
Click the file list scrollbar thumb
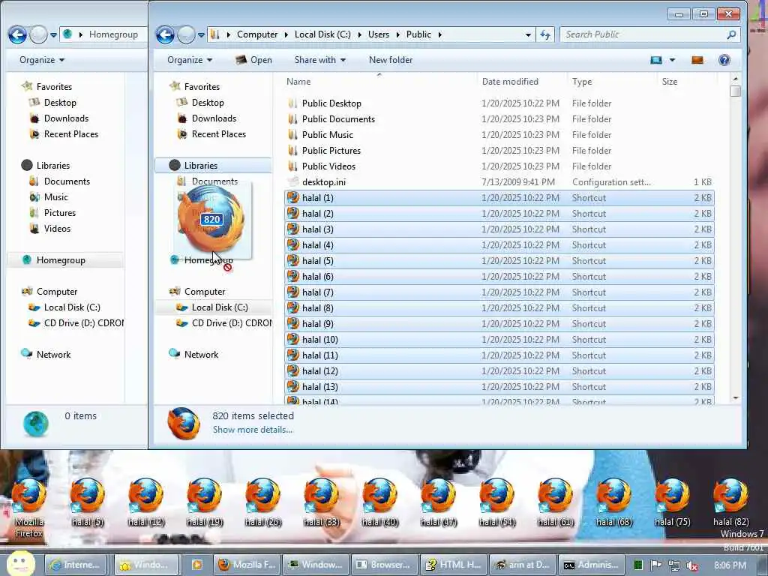pos(735,91)
